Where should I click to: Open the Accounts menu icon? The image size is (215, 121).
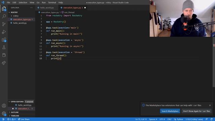[4, 106]
